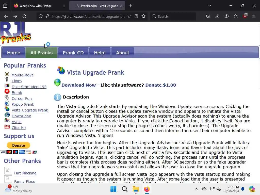Open the Bomb prank link
This screenshot has height=195, width=260.
pos(17,92)
